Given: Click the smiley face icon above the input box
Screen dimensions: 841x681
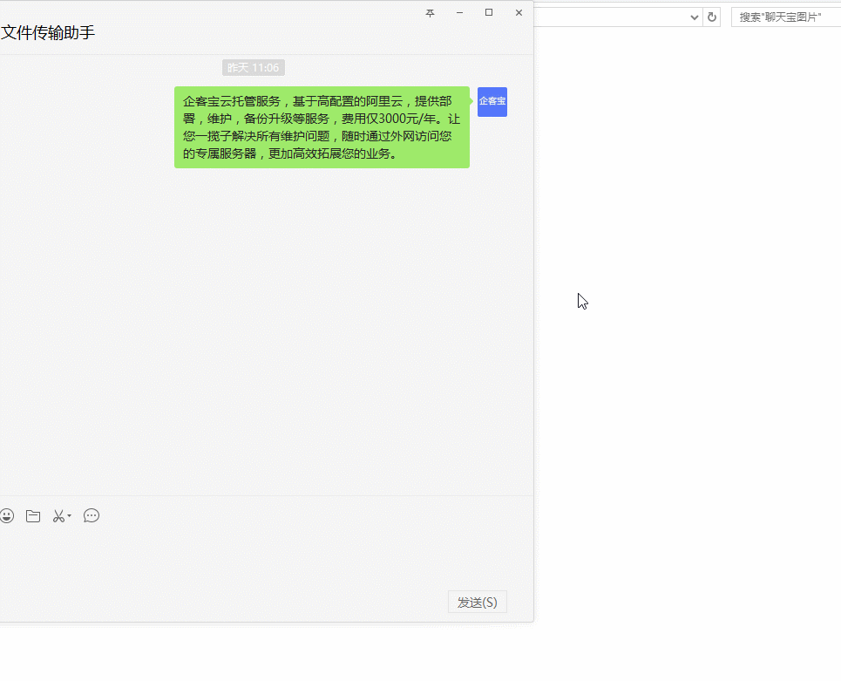Looking at the screenshot, I should [8, 515].
